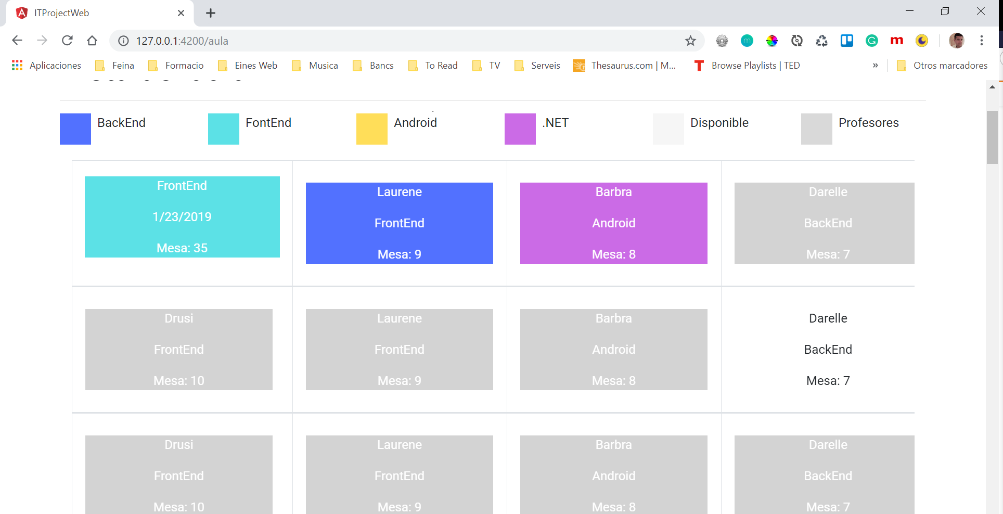The width and height of the screenshot is (1003, 514).
Task: Open the Chrome three-dot menu
Action: click(982, 41)
